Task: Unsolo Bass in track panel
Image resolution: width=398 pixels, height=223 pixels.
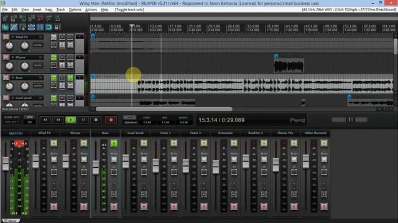Action: pos(70,77)
